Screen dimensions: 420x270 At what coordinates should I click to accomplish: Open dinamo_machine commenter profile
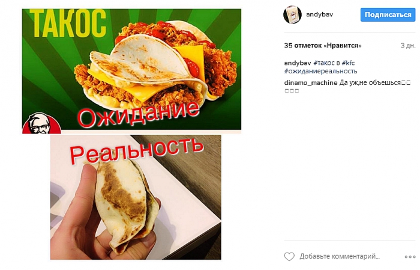(310, 82)
